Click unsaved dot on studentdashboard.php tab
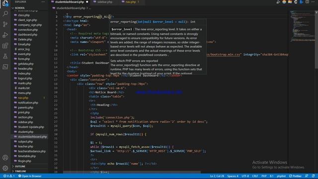 [87, 2]
